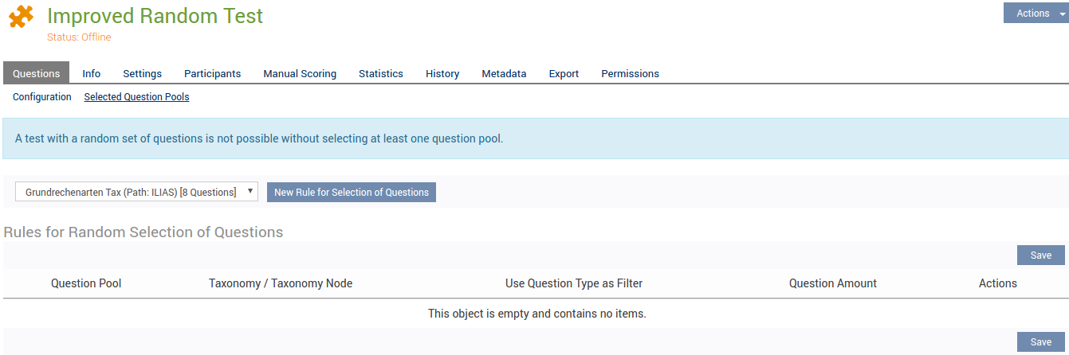Click the Question Pool column header

86,283
